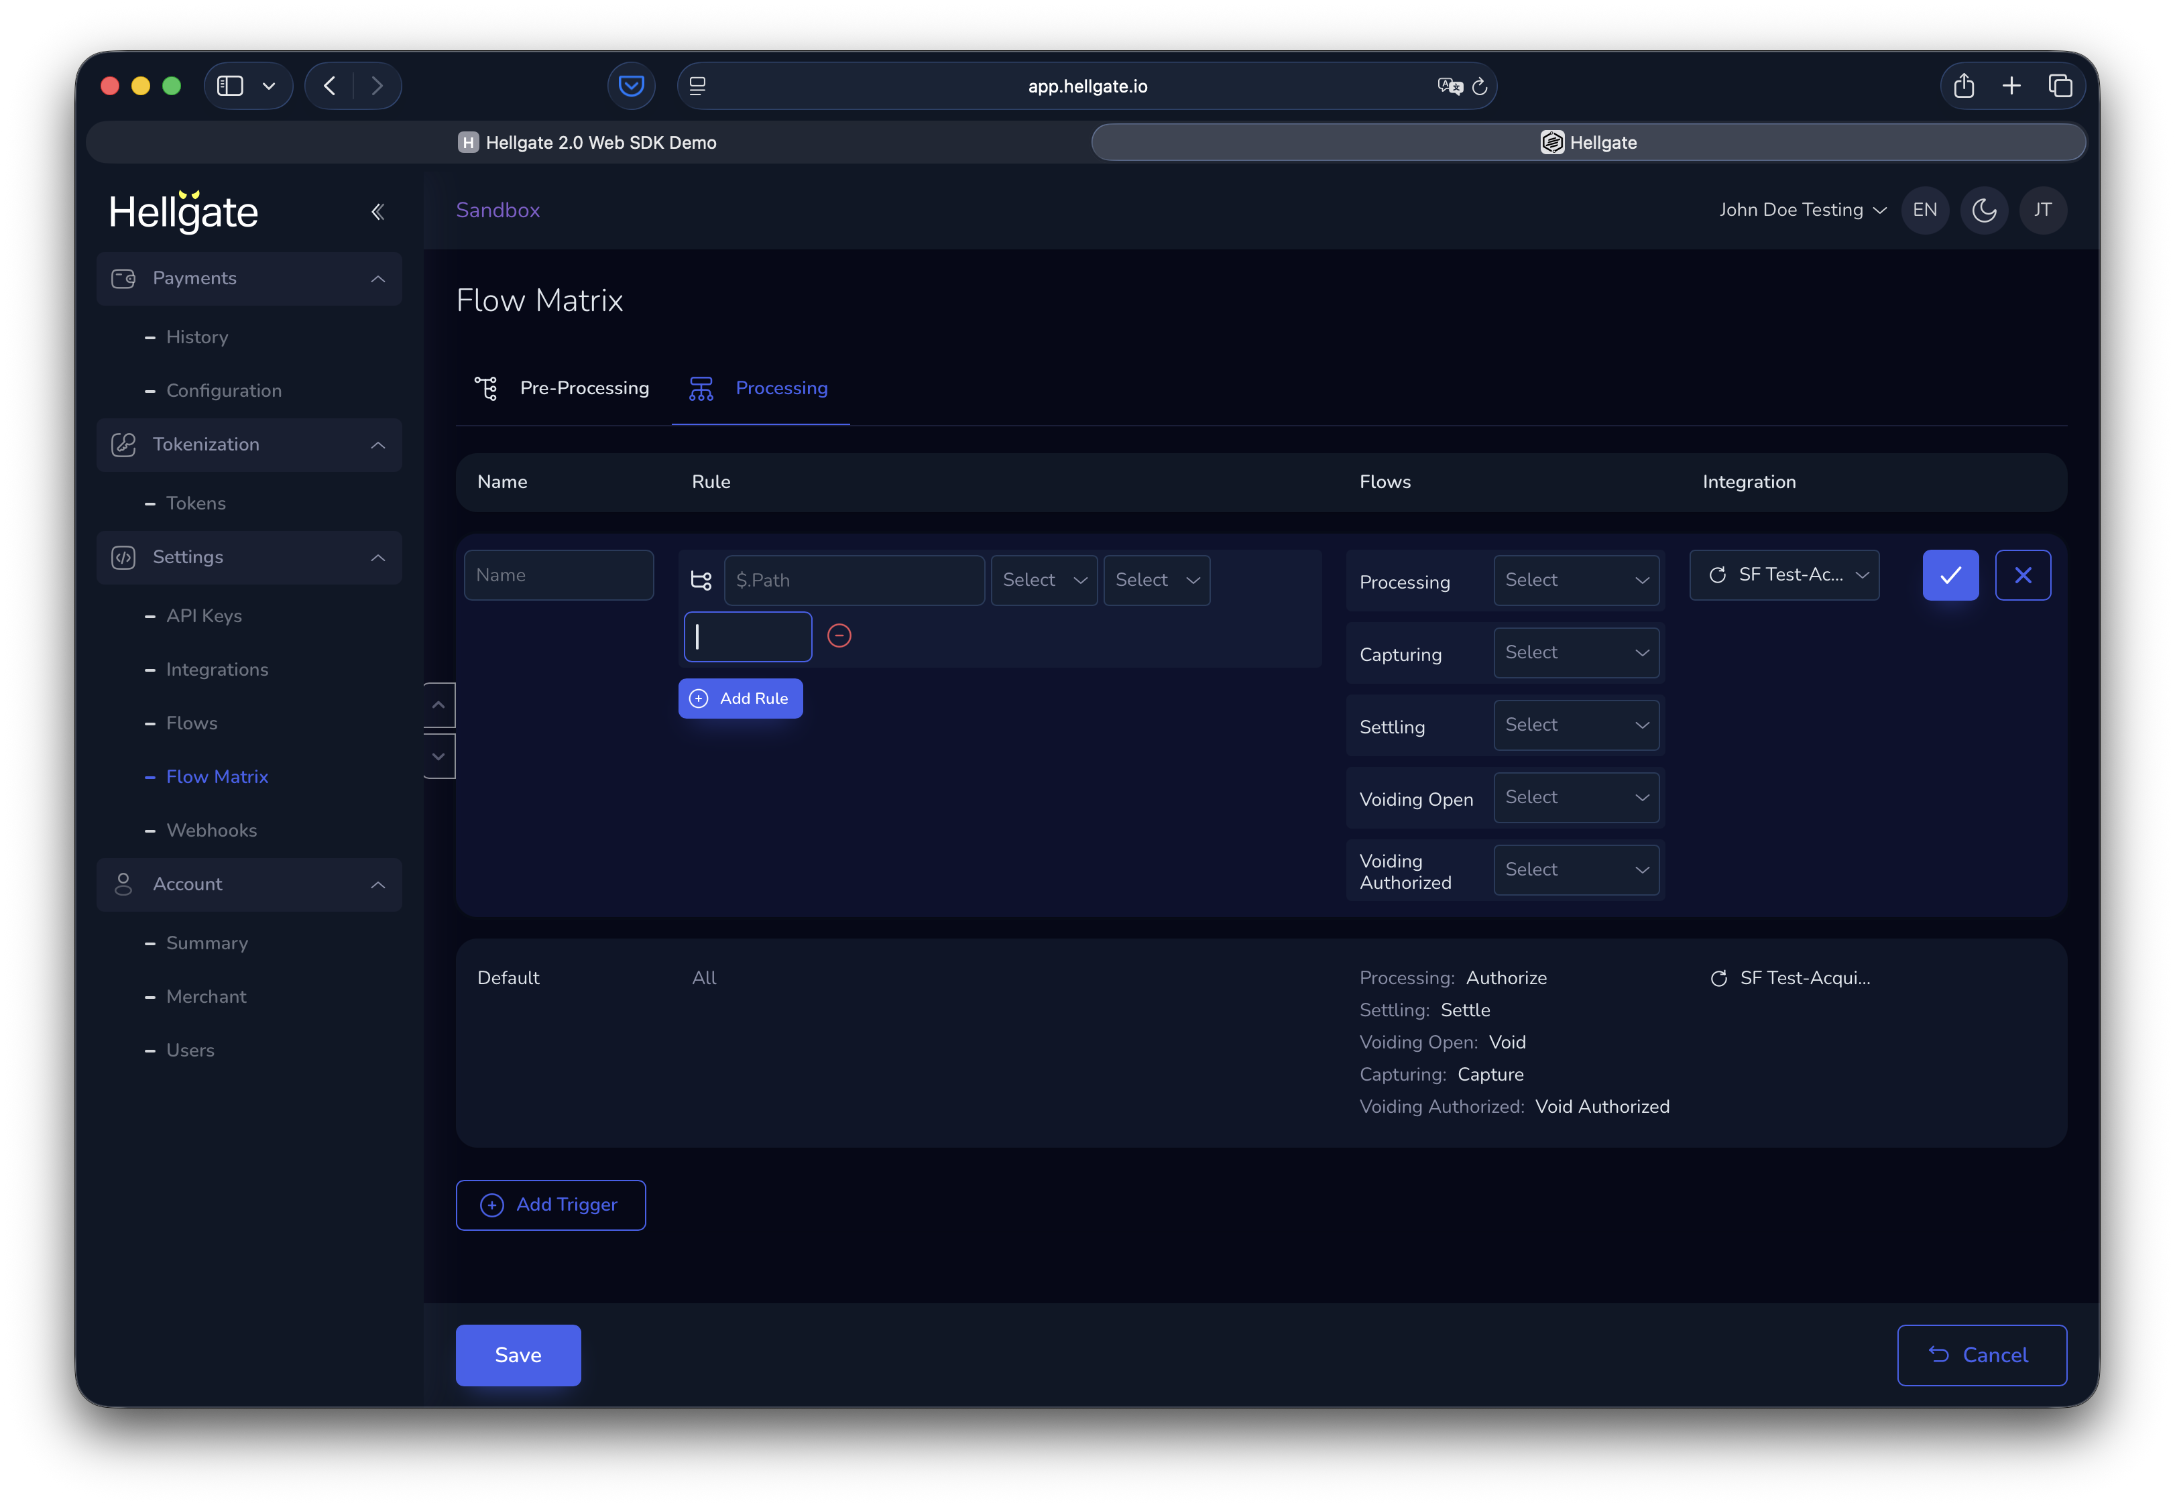
Task: Open the Processing flow Select dropdown
Action: (1576, 580)
